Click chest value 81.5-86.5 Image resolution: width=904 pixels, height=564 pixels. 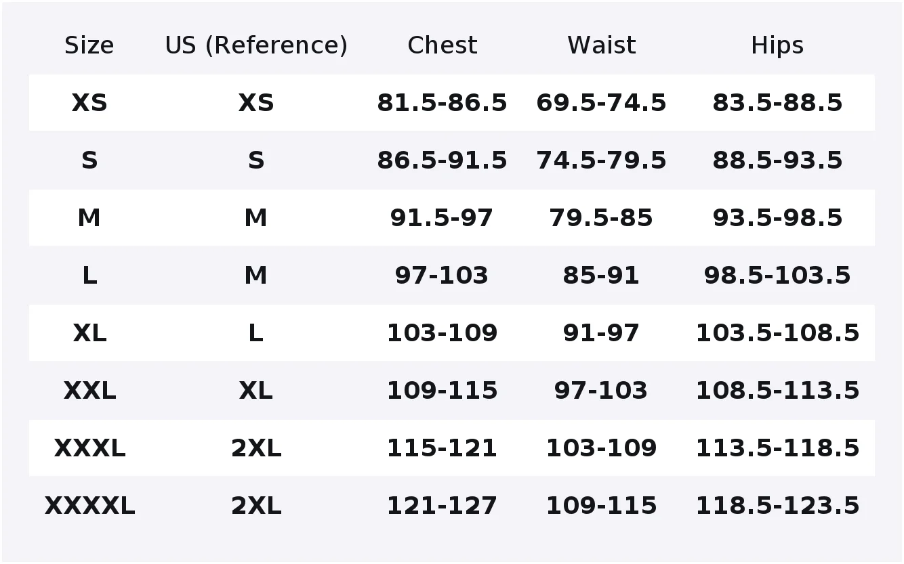[442, 103]
